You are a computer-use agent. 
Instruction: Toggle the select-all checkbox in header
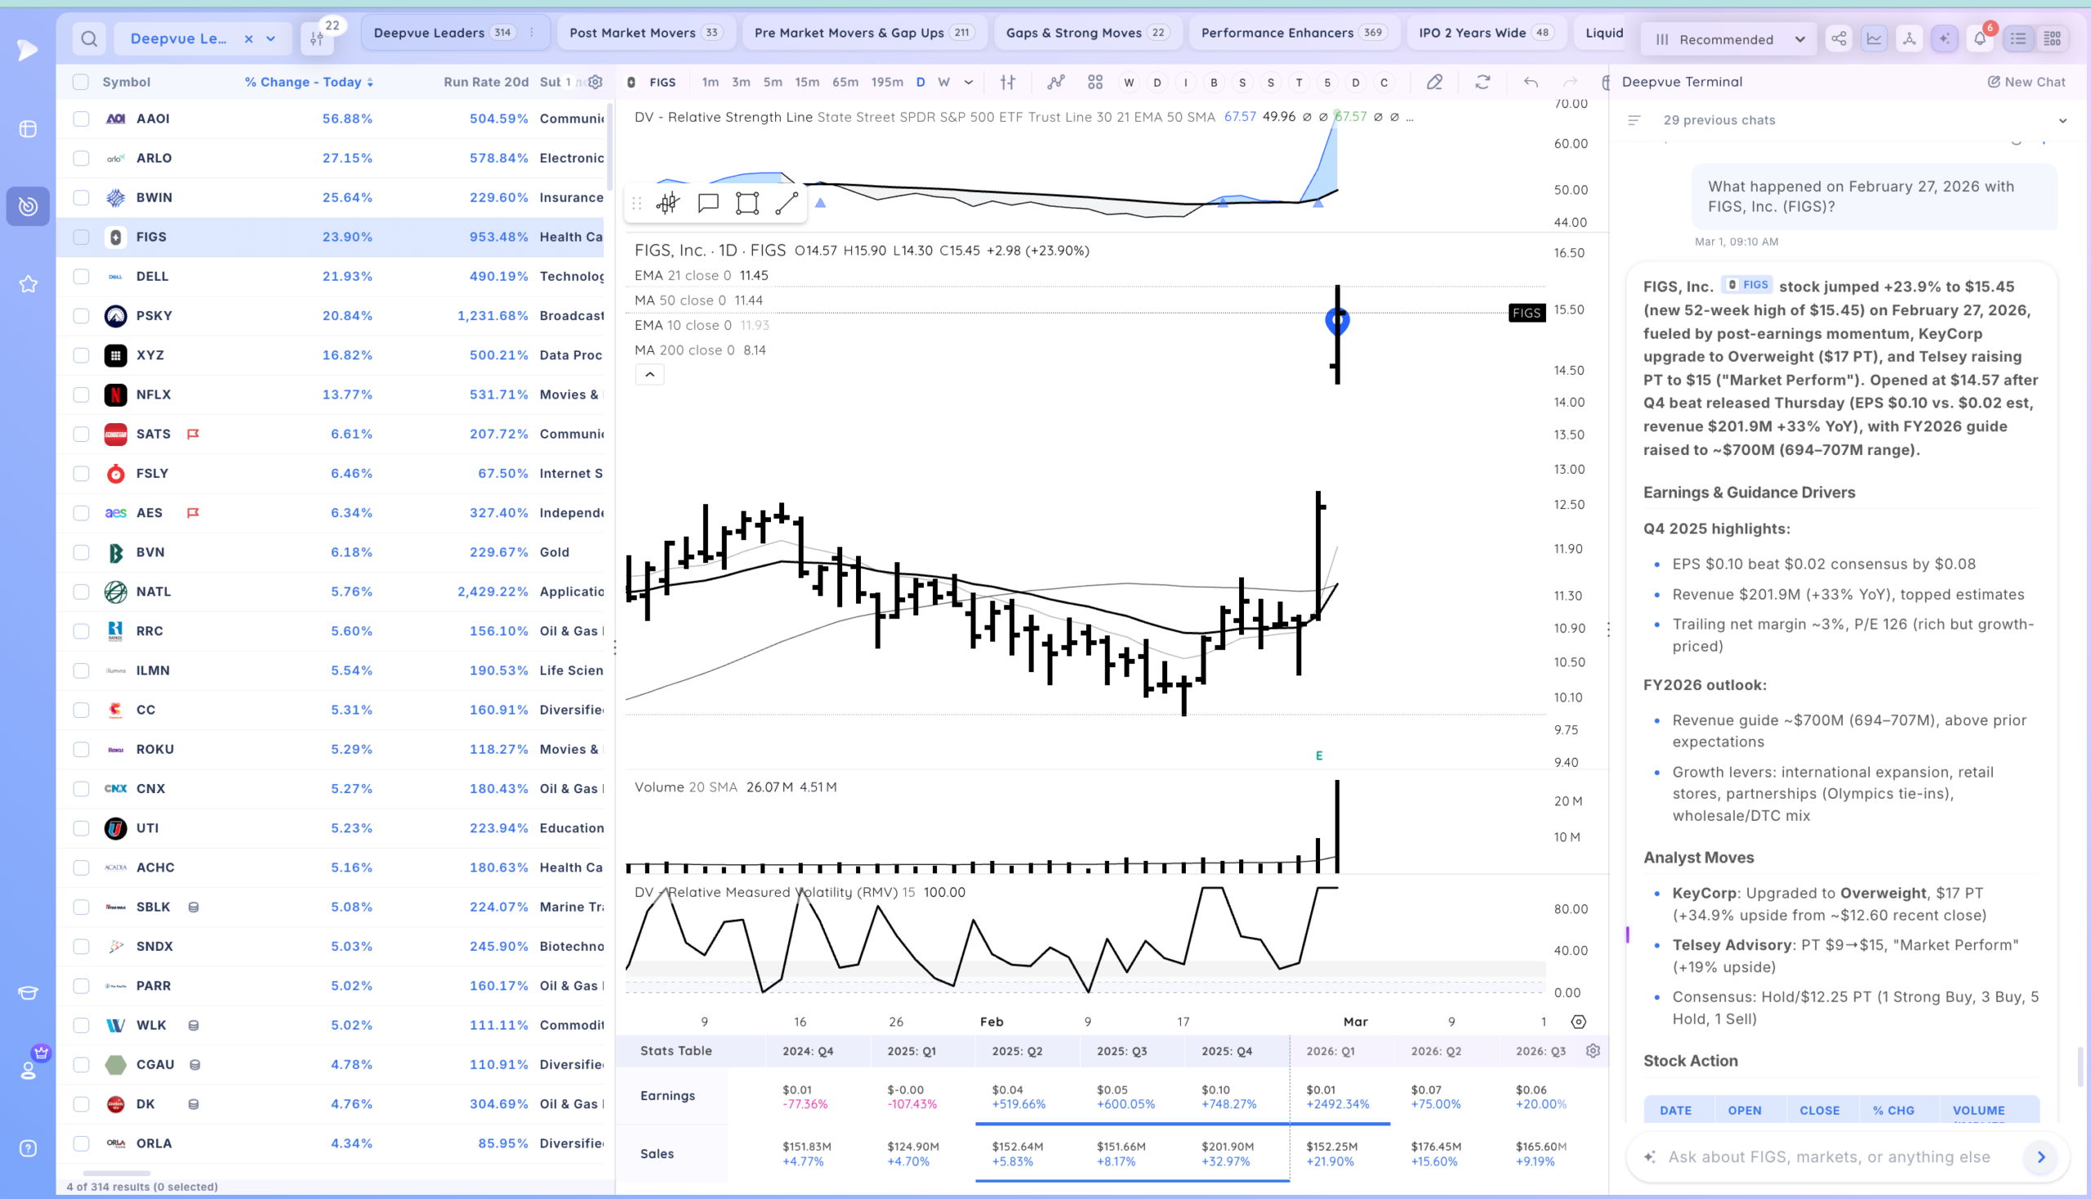click(81, 82)
